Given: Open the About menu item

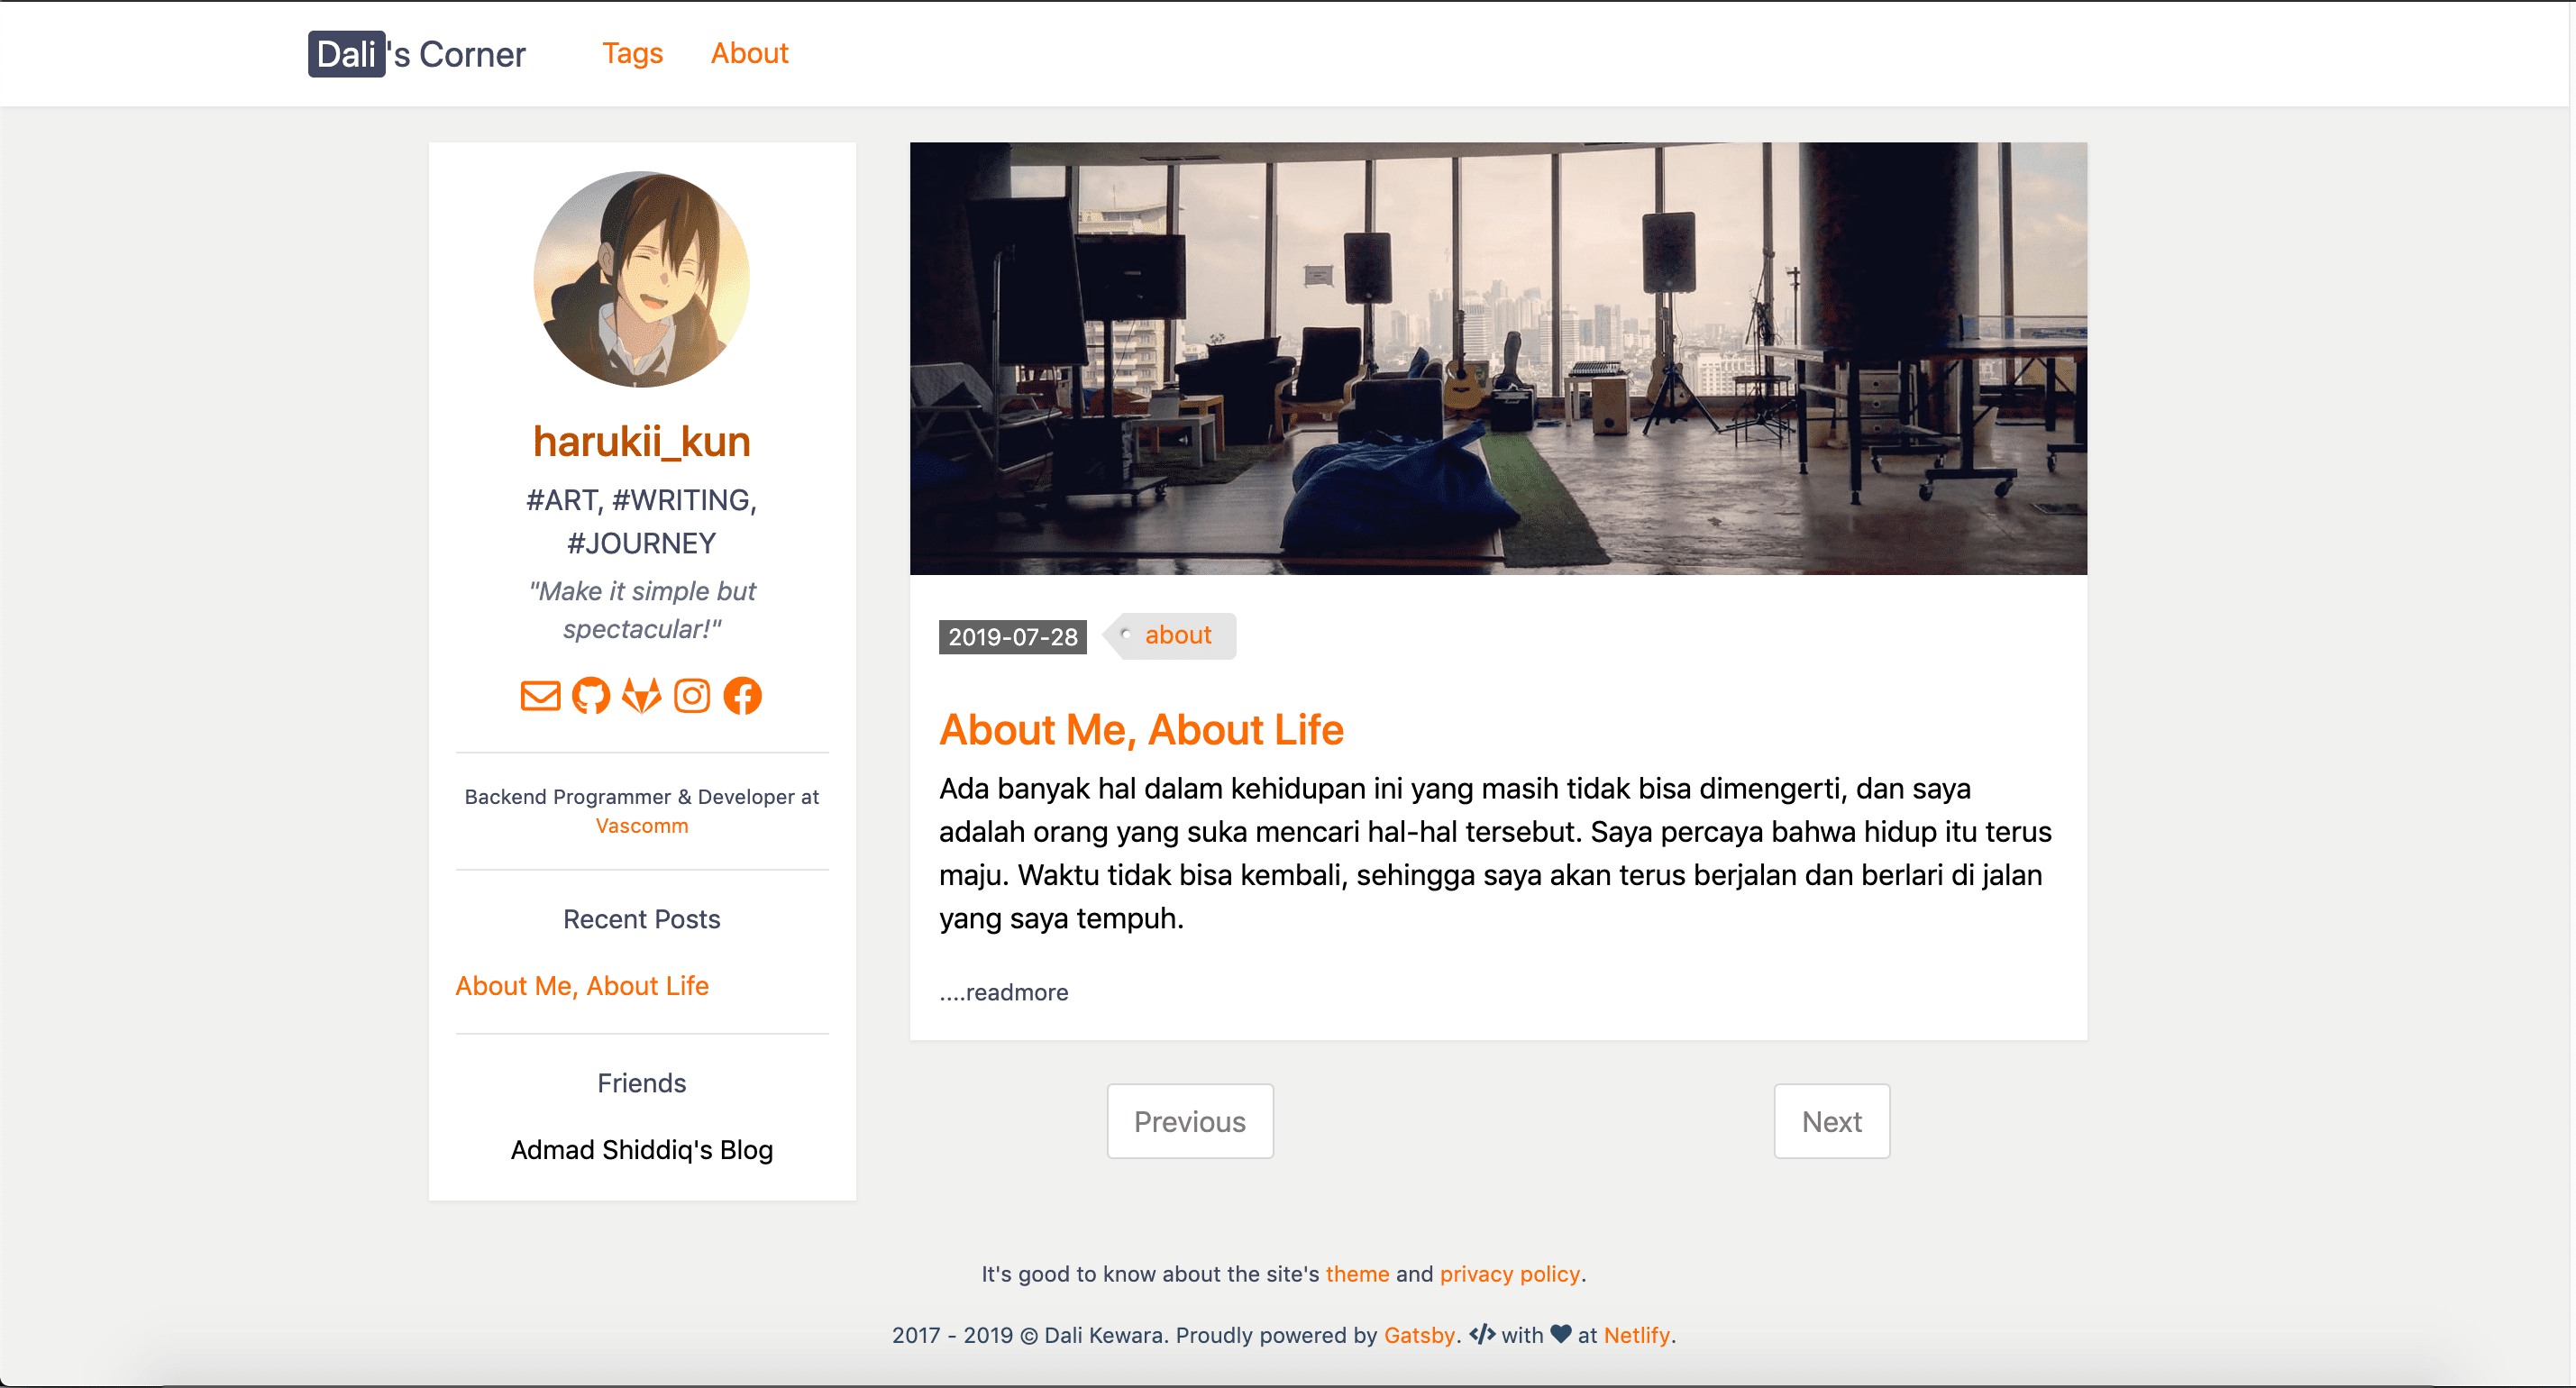Looking at the screenshot, I should point(749,53).
